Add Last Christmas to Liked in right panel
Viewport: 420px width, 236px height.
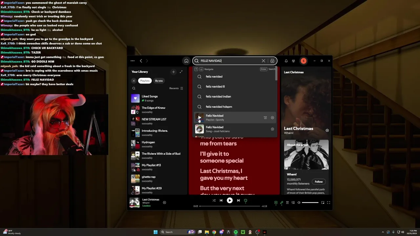tap(327, 130)
